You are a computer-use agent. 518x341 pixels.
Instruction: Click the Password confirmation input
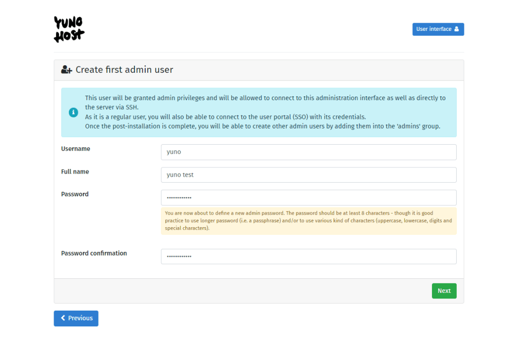[x=309, y=257]
